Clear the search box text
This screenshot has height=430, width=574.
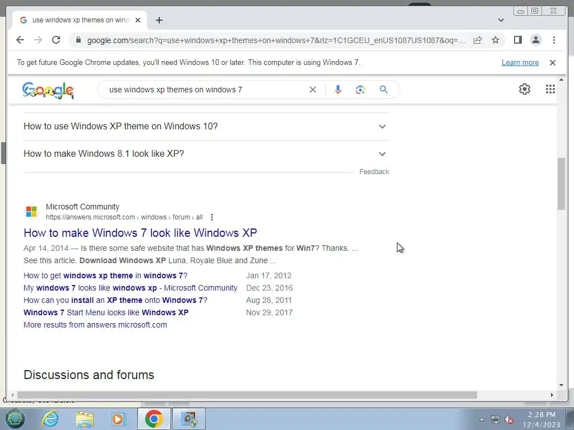click(x=313, y=90)
